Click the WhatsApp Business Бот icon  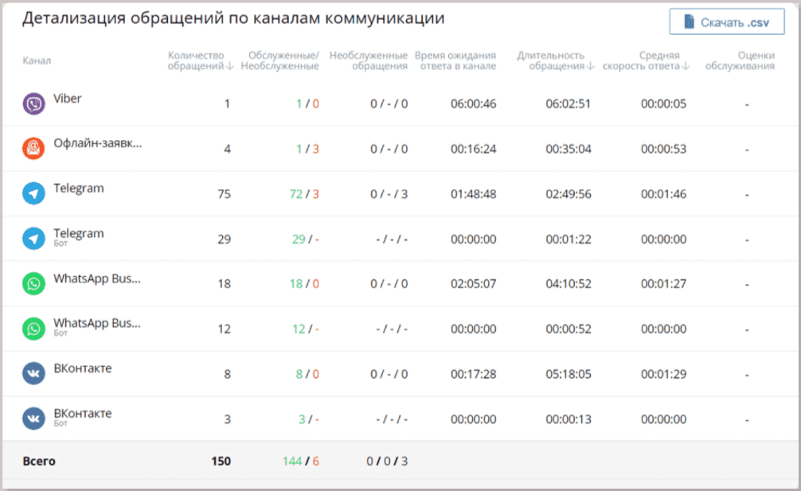pyautogui.click(x=33, y=328)
